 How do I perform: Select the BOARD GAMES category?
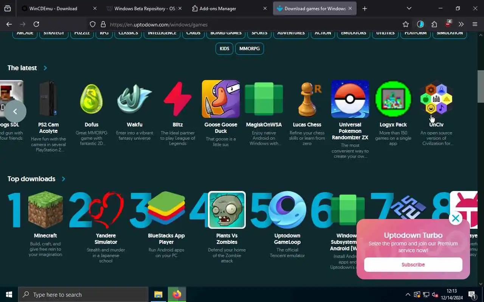[226, 33]
